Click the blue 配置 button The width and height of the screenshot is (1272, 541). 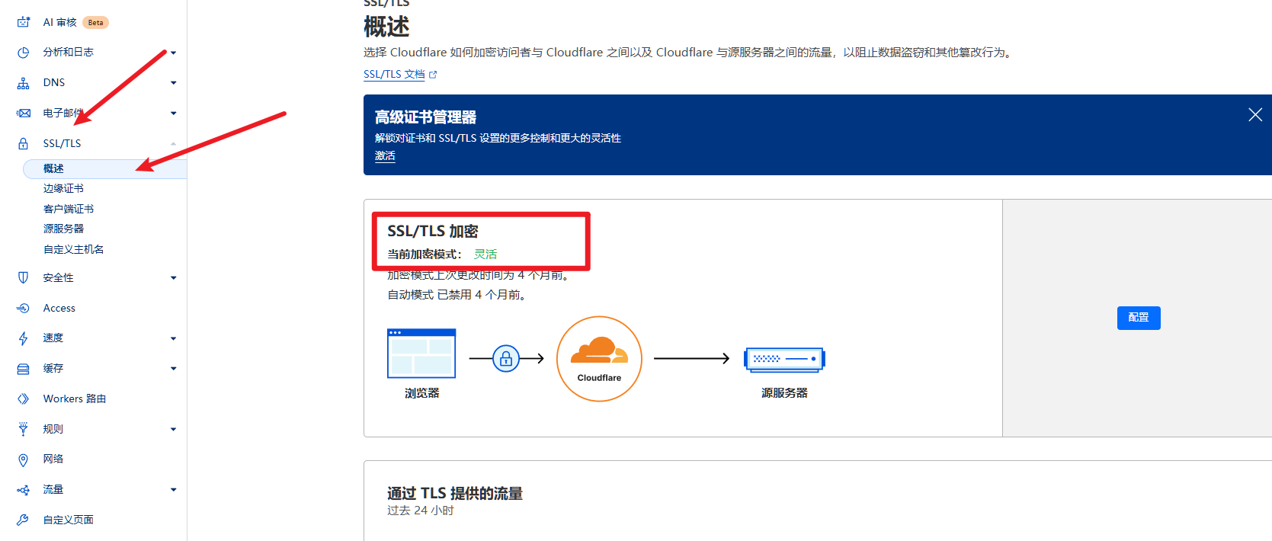1139,318
